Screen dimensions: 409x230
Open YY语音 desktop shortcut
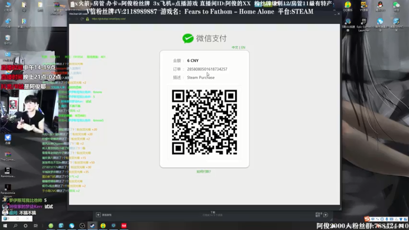click(x=363, y=7)
